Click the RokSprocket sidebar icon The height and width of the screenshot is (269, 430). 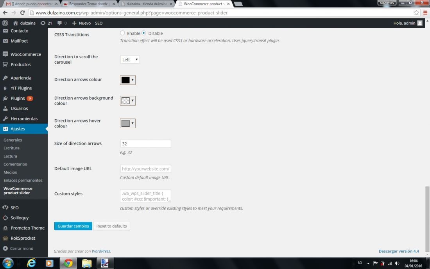click(x=5, y=238)
